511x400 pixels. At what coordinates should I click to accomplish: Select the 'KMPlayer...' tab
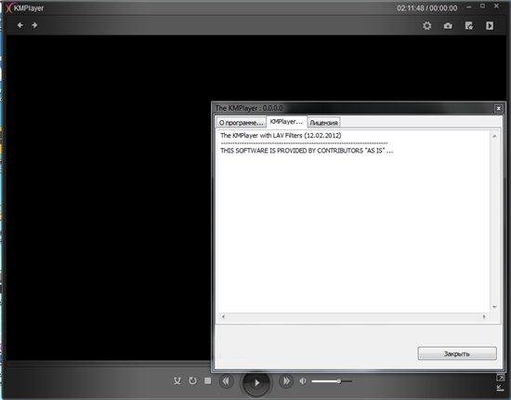[x=286, y=121]
